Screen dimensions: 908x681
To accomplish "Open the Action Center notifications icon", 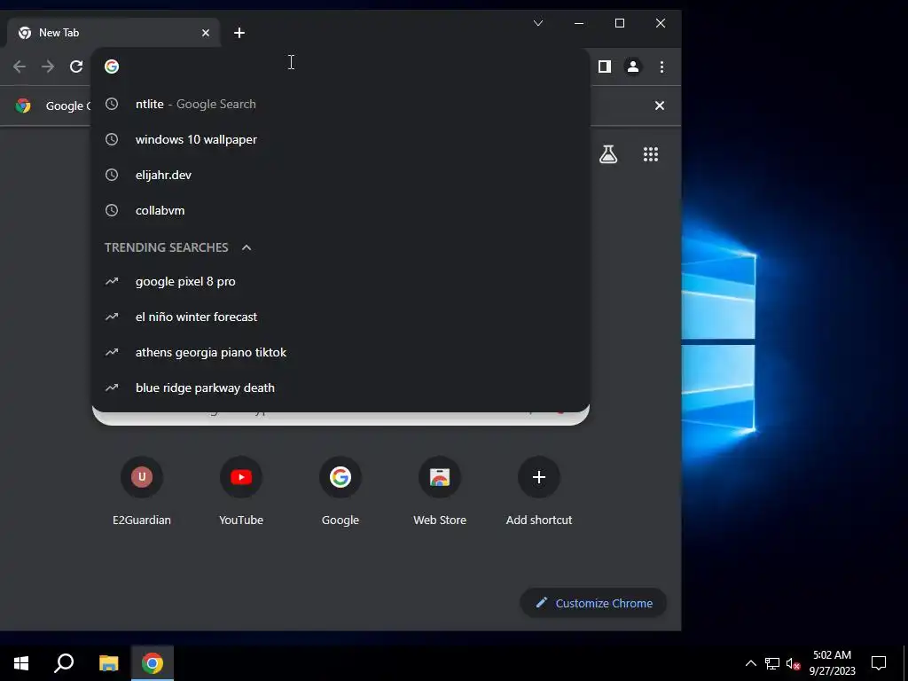I will [x=879, y=663].
